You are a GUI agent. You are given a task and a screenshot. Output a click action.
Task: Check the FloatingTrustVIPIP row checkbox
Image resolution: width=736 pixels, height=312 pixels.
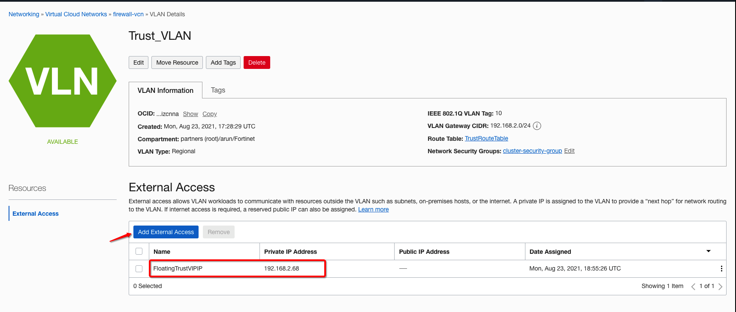(x=139, y=269)
